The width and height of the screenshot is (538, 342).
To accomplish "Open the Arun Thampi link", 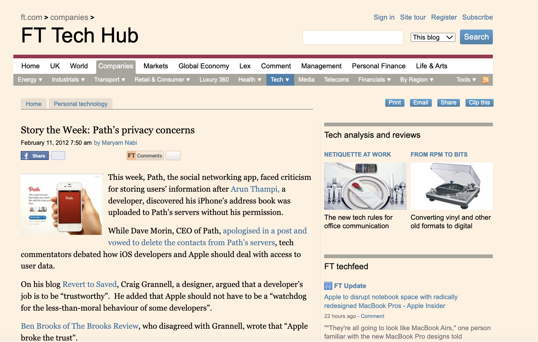I will tap(254, 189).
